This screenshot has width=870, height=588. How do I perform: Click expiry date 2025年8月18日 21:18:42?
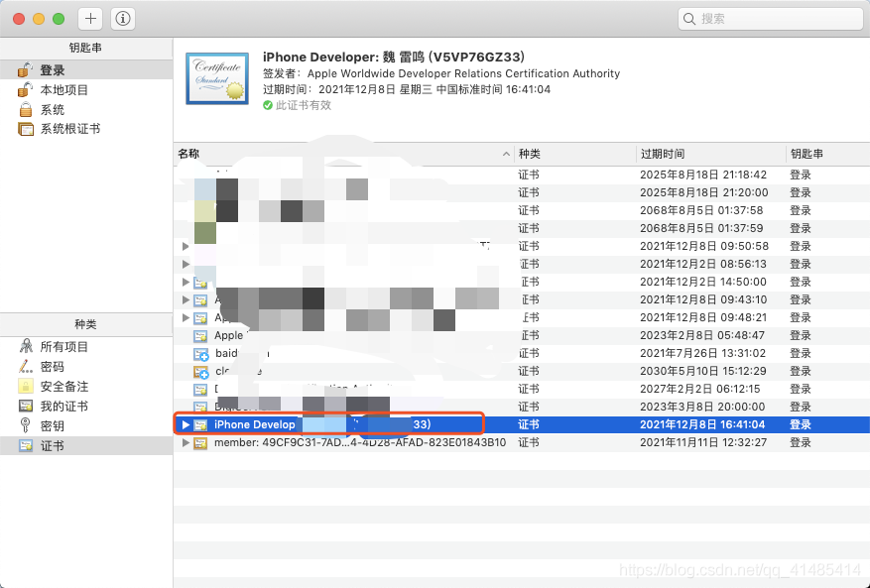703,175
